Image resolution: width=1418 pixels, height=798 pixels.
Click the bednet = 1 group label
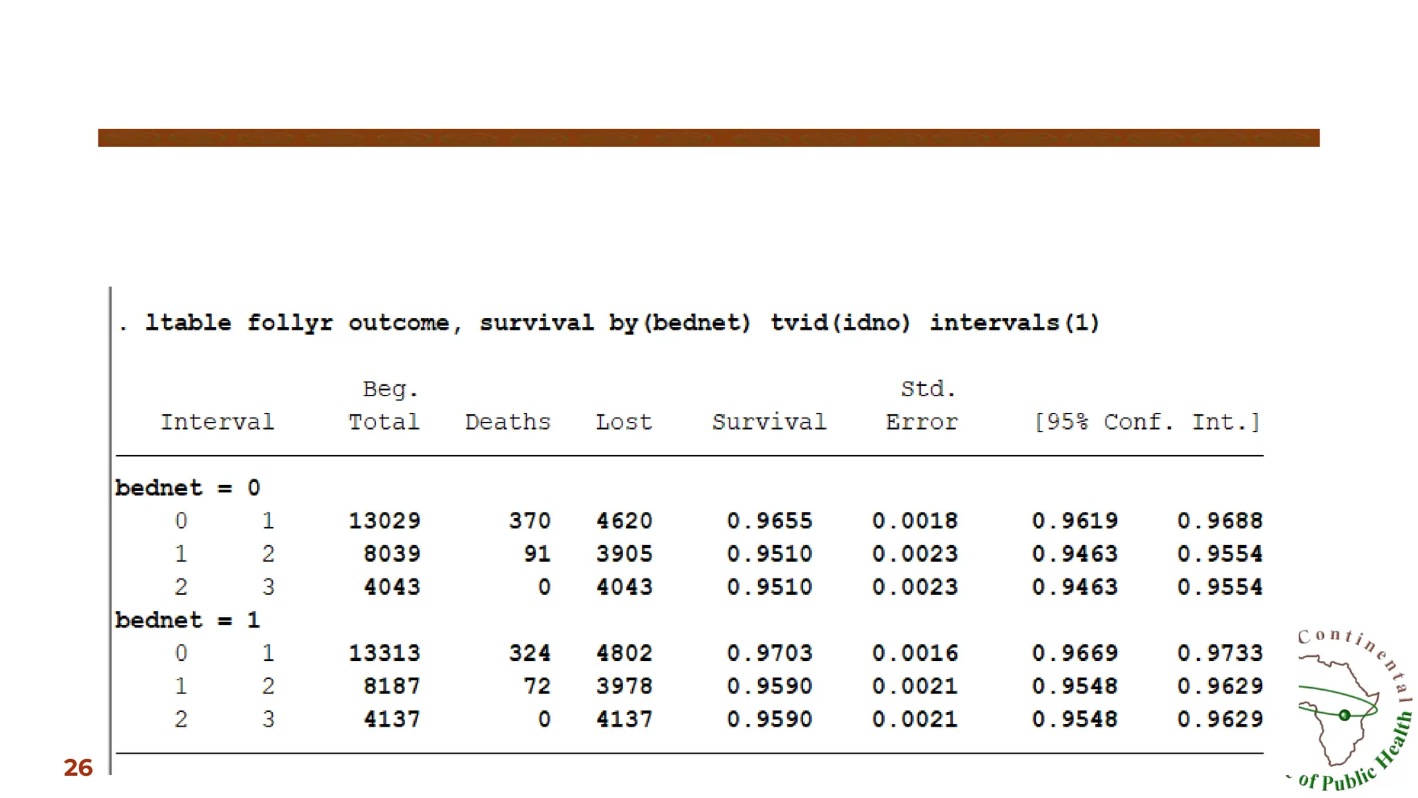point(188,620)
